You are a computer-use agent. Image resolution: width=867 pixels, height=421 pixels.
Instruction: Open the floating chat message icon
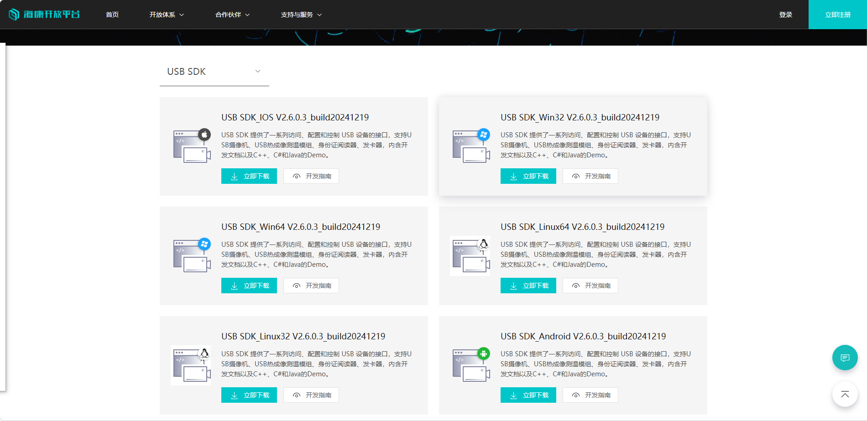tap(845, 358)
